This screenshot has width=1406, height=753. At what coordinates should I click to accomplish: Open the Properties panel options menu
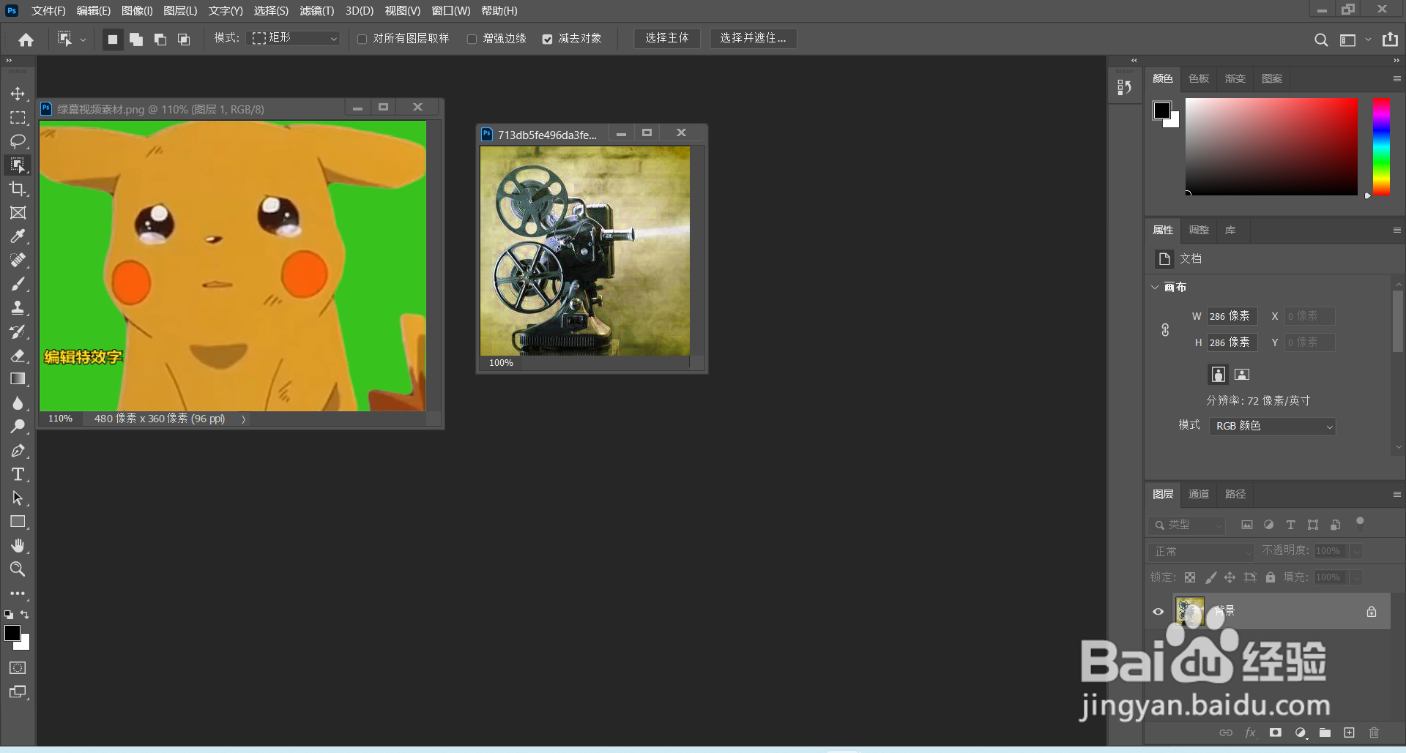[x=1396, y=230]
